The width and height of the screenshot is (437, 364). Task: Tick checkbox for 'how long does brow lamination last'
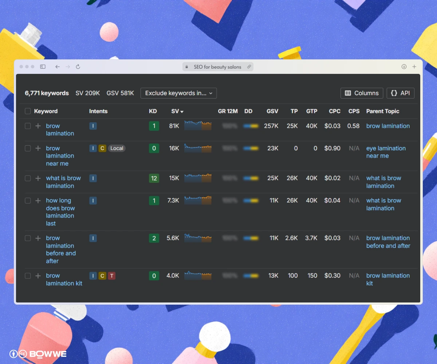tap(28, 201)
